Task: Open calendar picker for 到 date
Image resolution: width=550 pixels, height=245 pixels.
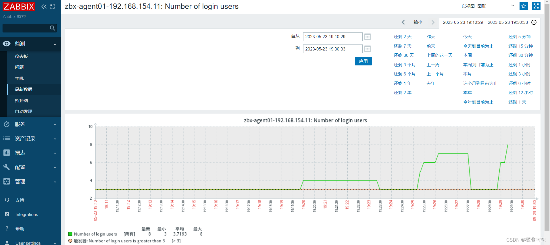Action: tap(368, 49)
